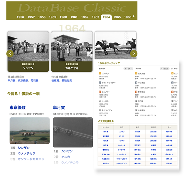Open the シンザン award card photo
The height and width of the screenshot is (176, 184).
pyautogui.click(x=28, y=46)
